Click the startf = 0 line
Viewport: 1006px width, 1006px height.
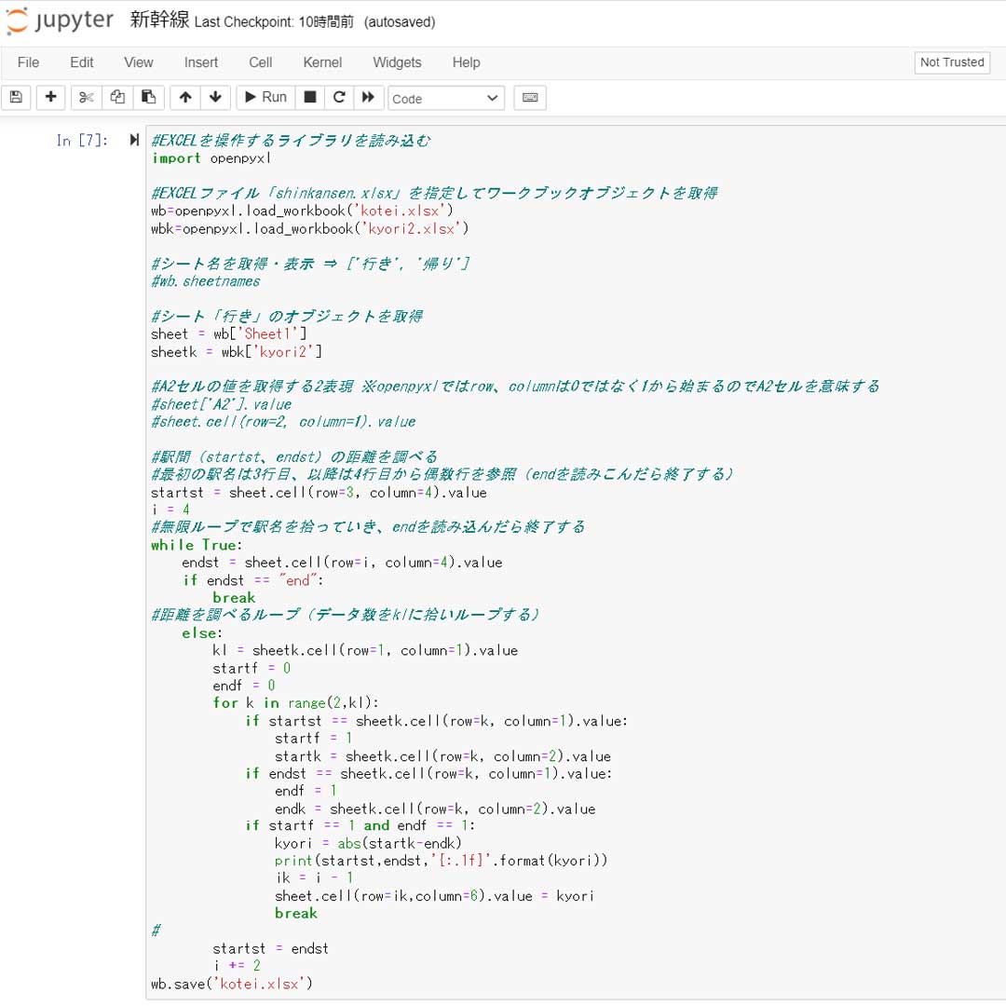coord(251,669)
